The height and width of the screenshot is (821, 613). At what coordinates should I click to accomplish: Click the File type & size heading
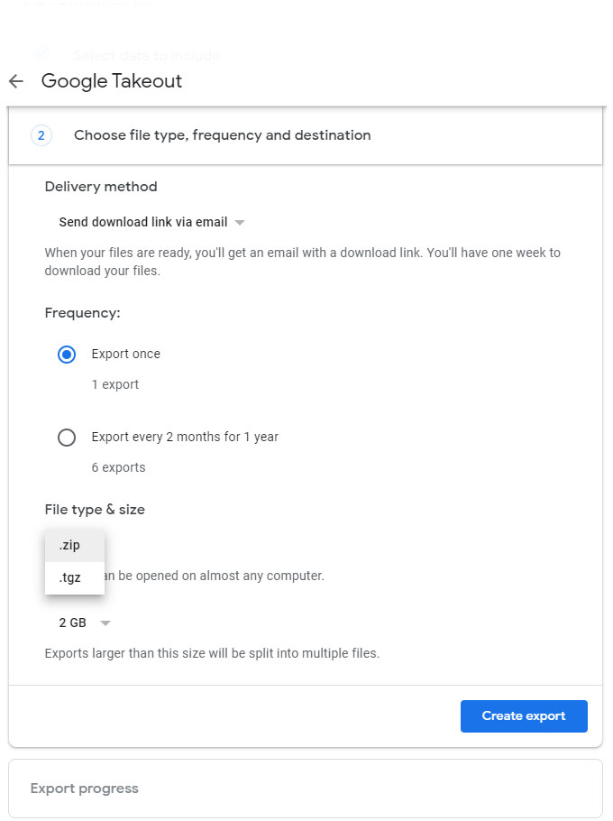point(95,509)
